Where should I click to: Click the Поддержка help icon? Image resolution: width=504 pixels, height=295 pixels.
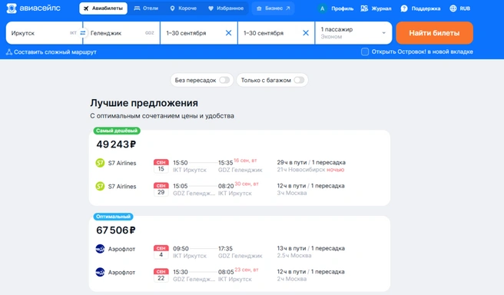point(404,8)
